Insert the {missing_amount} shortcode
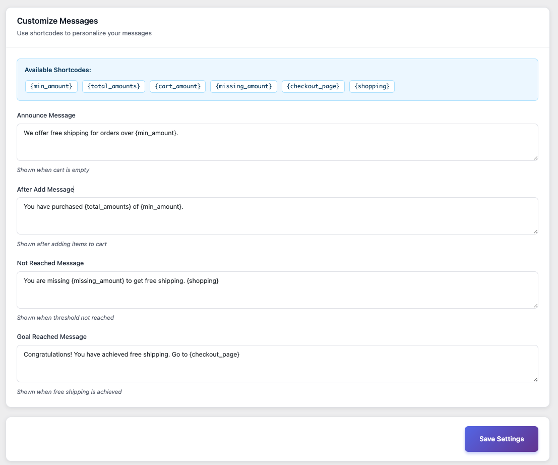Viewport: 558px width, 465px height. [243, 86]
